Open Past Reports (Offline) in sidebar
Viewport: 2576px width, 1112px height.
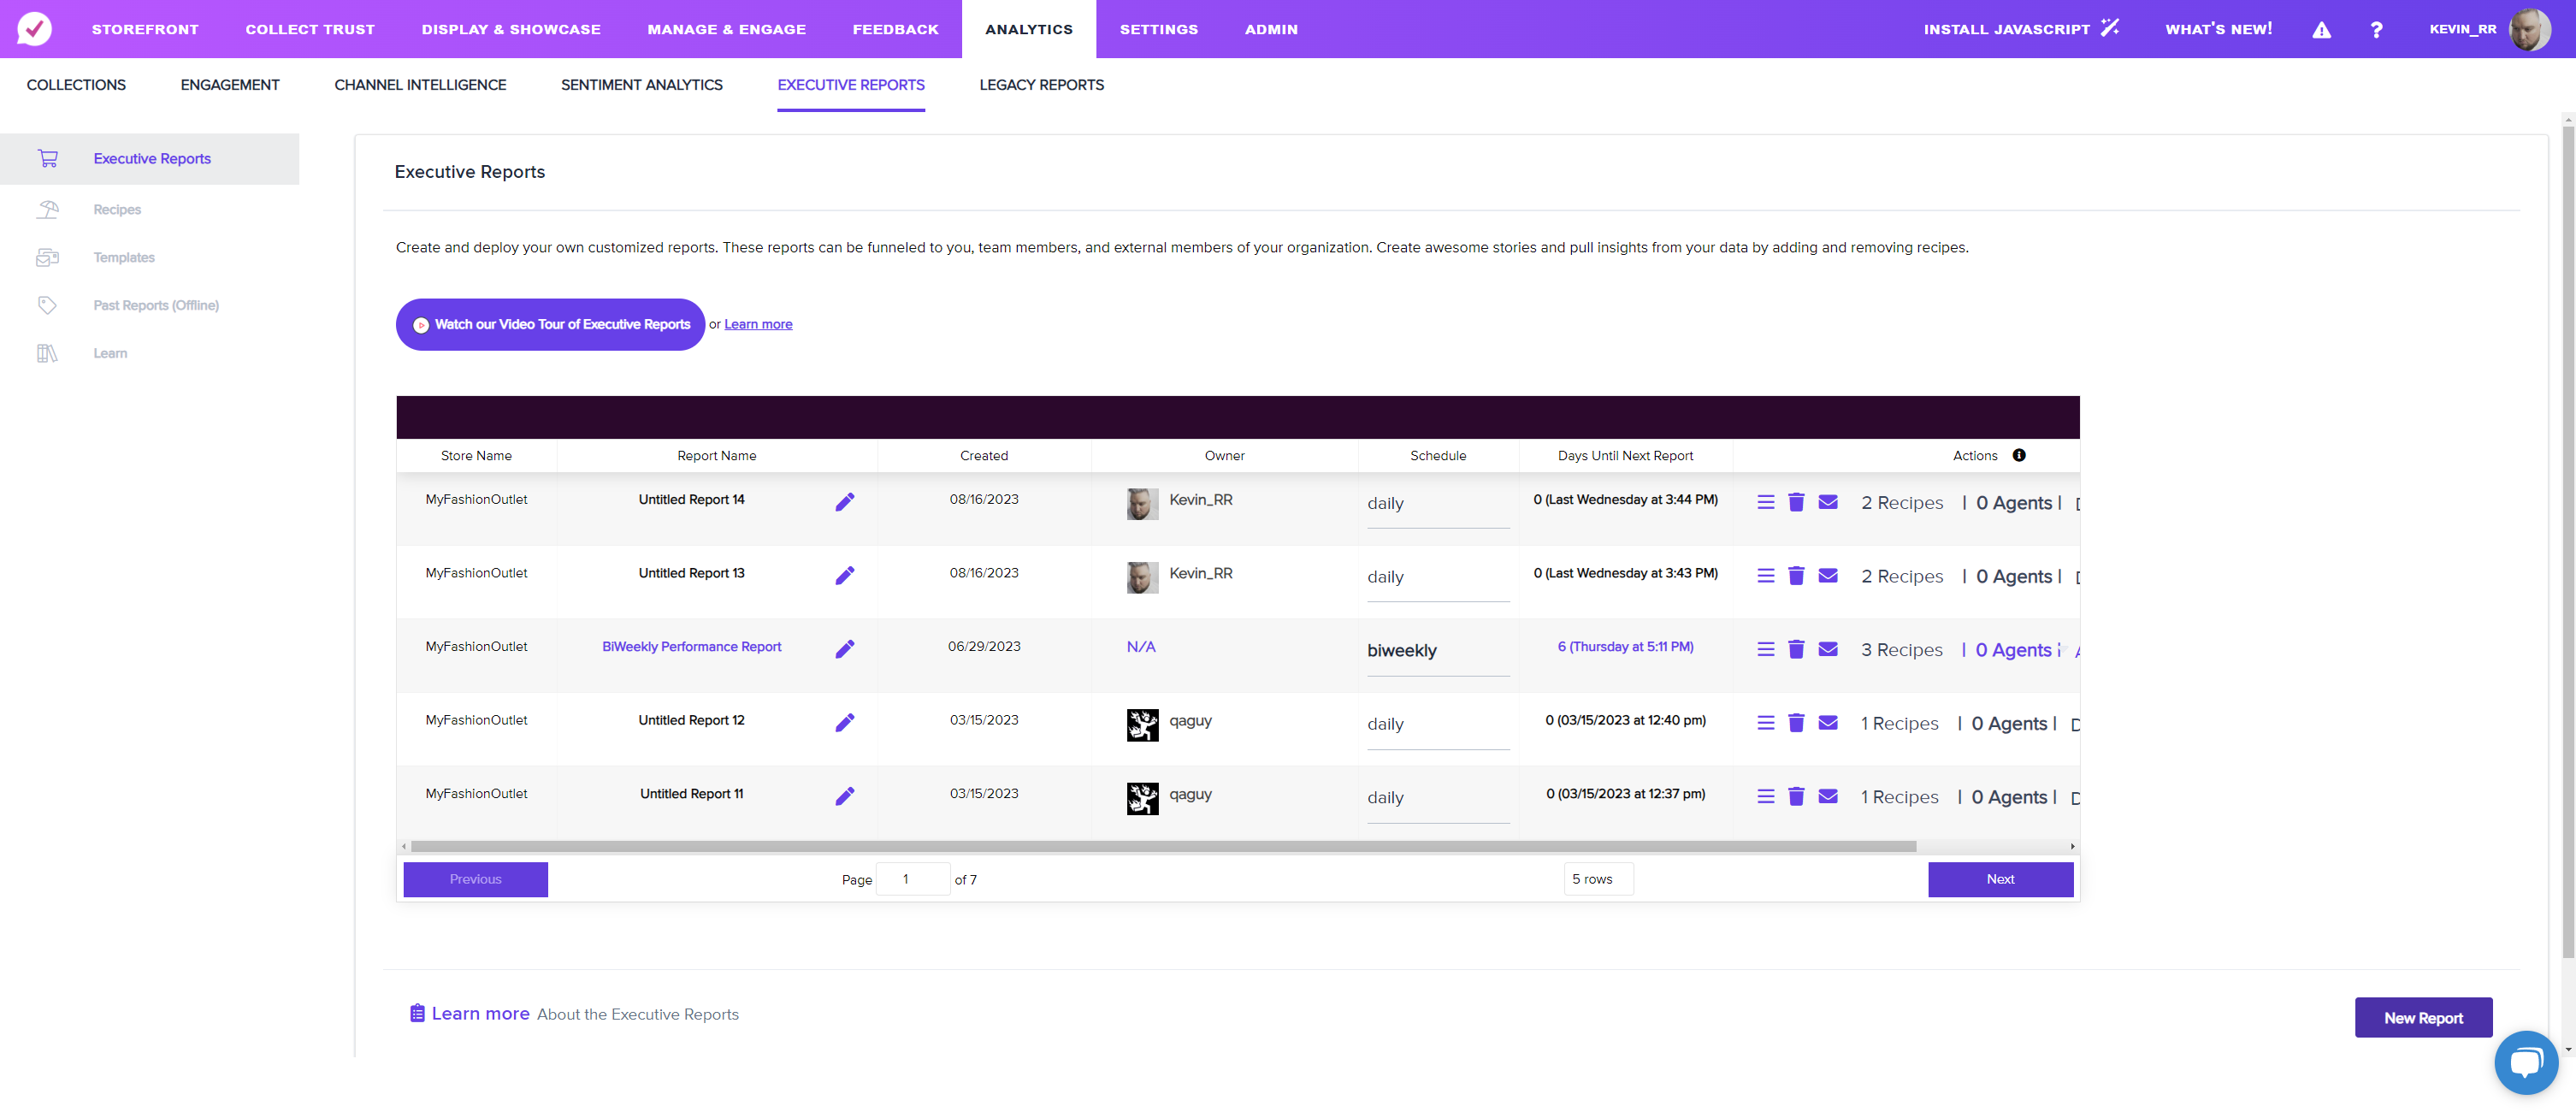[156, 305]
